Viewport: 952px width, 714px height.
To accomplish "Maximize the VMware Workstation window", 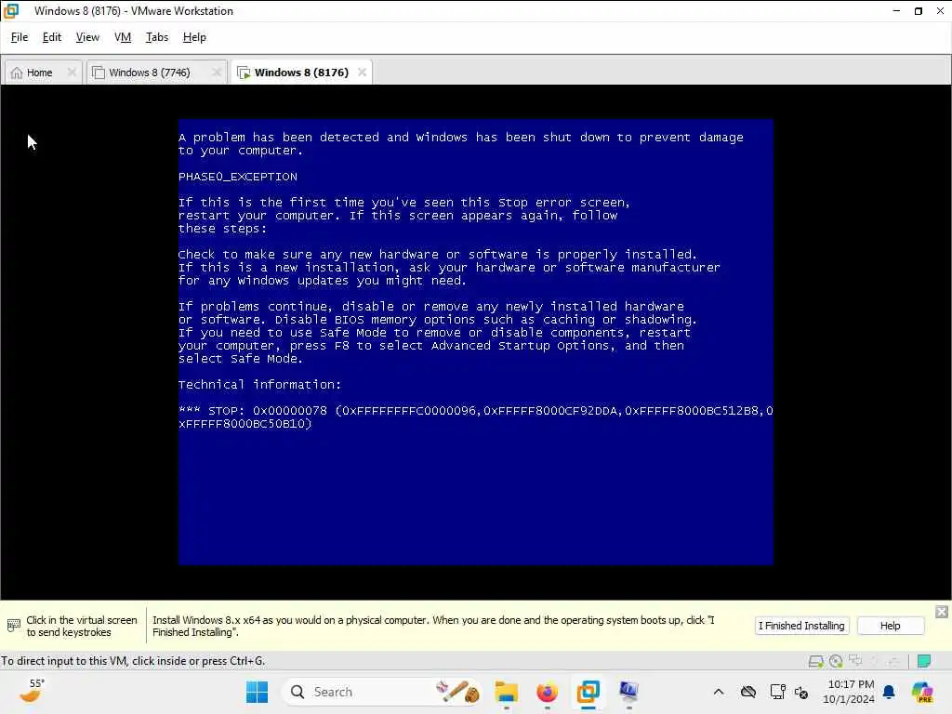I will click(x=918, y=11).
